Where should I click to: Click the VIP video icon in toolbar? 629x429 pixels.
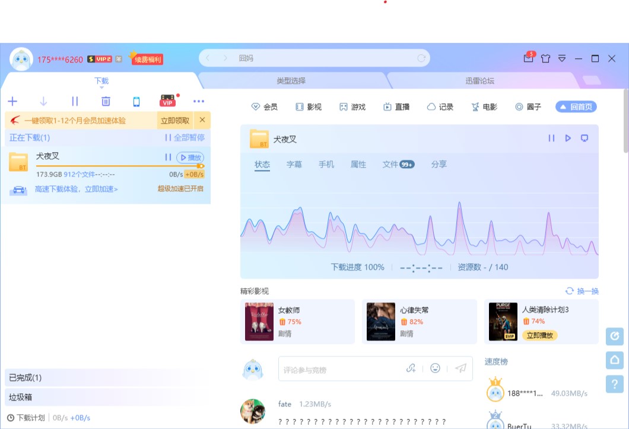click(167, 102)
